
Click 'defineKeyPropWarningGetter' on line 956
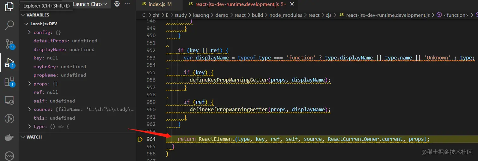(229, 80)
